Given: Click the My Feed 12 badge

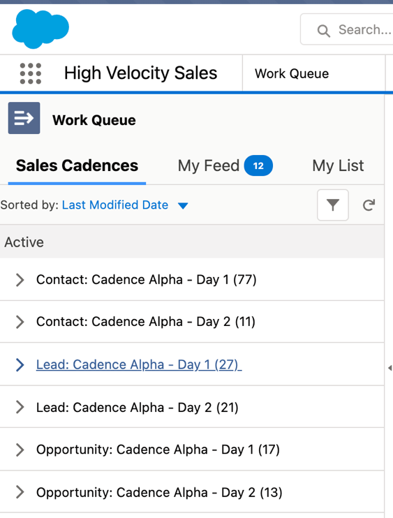Looking at the screenshot, I should pos(258,165).
